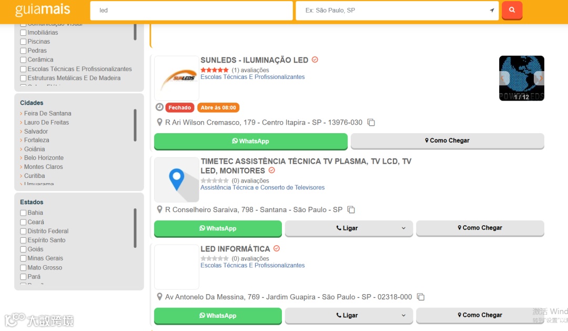This screenshot has width=568, height=331.
Task: Check Estruturas Metálicas E De Madeira filter
Action: [23, 78]
